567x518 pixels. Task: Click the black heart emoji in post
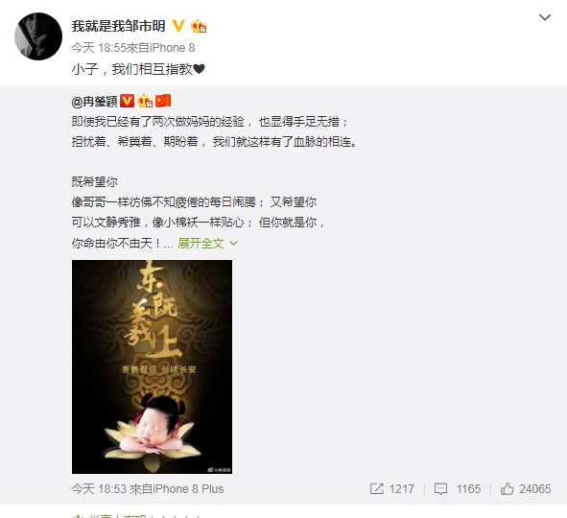coord(199,69)
